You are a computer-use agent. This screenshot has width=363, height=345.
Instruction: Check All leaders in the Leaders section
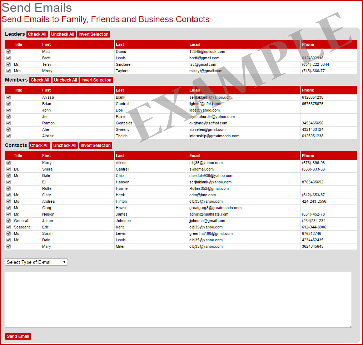point(37,34)
